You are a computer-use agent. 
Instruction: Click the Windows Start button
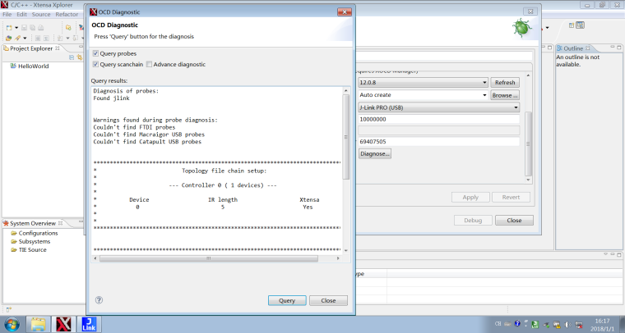pos(12,324)
